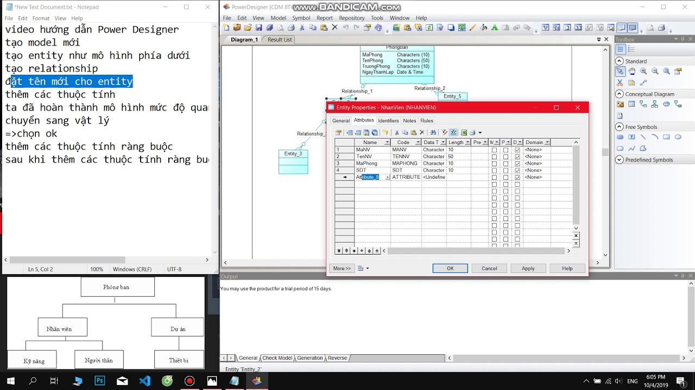Open print dropdown arrow in Attributes toolbar
Image resolution: width=695 pixels, height=390 pixels.
click(x=480, y=132)
